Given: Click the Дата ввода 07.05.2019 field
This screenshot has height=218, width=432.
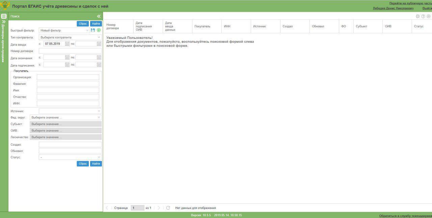Looking at the screenshot, I should coord(54,44).
